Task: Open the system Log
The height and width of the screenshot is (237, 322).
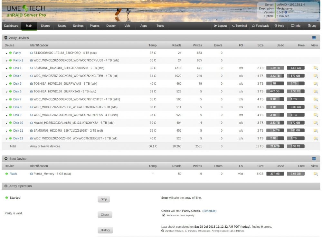Action: click(x=312, y=26)
